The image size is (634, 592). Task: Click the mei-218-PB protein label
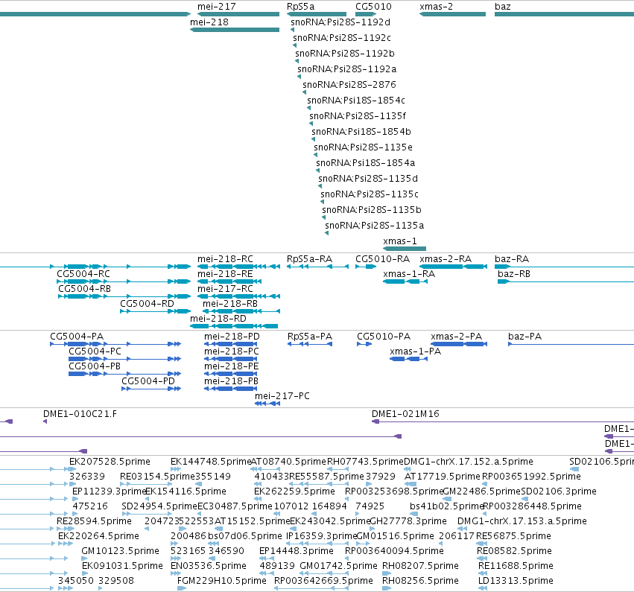(x=231, y=381)
